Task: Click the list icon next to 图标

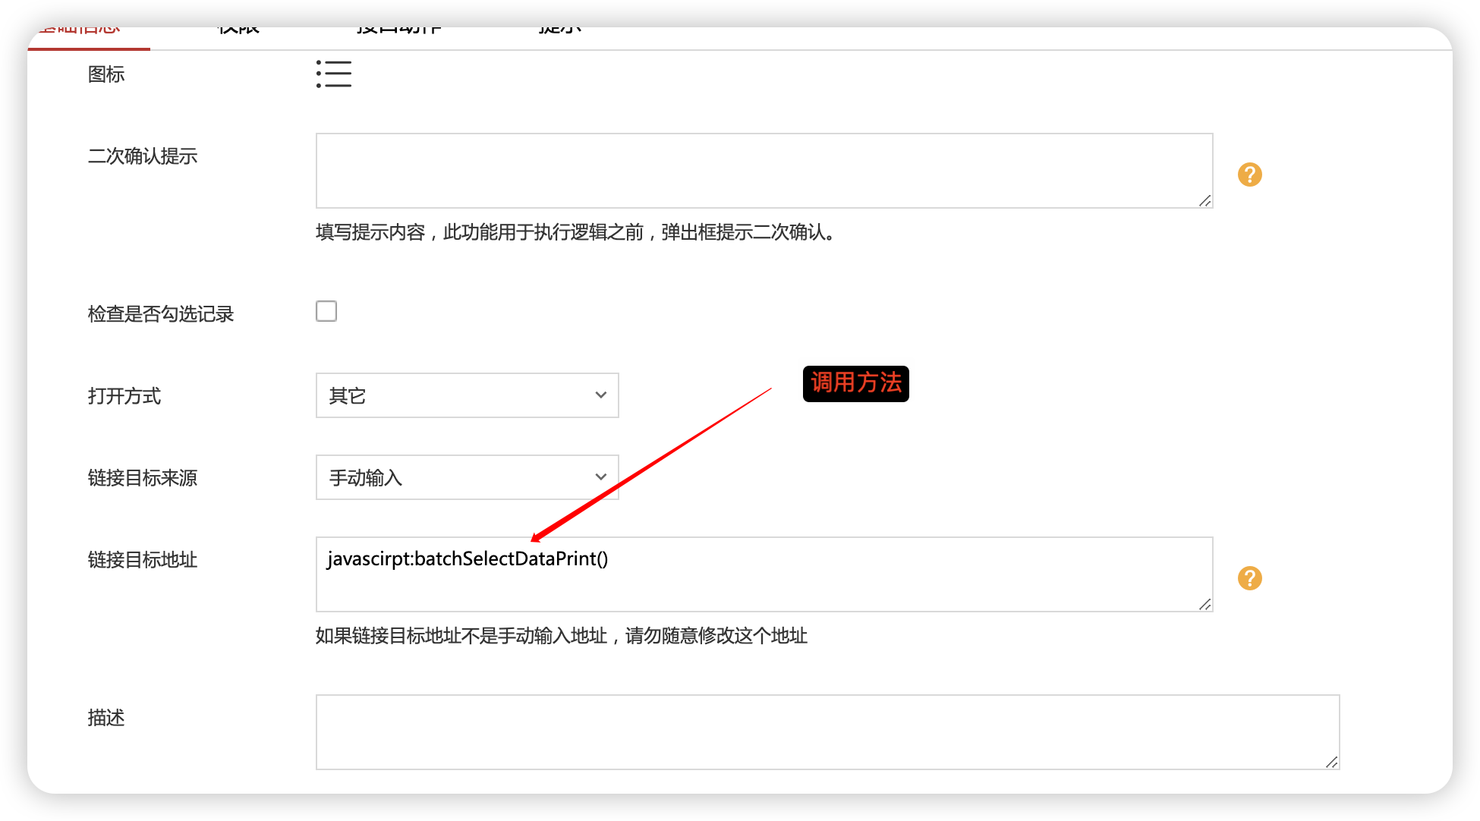Action: click(334, 74)
